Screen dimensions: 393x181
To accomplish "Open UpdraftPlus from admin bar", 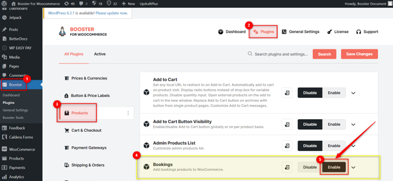I will point(149,4).
